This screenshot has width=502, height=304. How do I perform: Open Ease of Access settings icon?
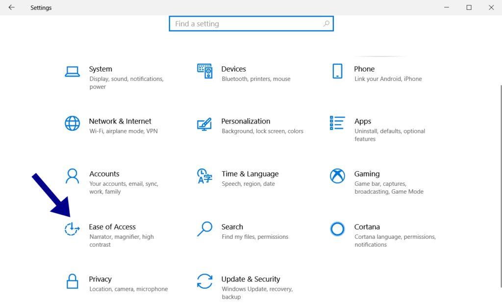pyautogui.click(x=72, y=229)
